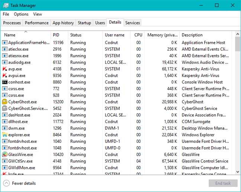The height and width of the screenshot is (192, 241).
Task: Click the ApplicationFrameHost process icon
Action: (x=5, y=43)
